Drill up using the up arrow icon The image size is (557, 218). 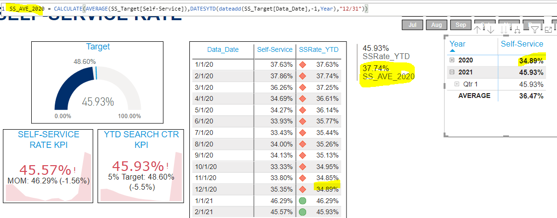477,30
